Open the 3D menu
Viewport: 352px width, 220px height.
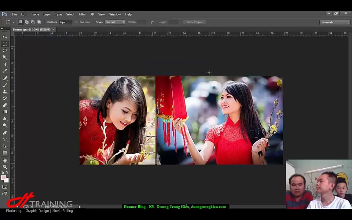point(92,14)
